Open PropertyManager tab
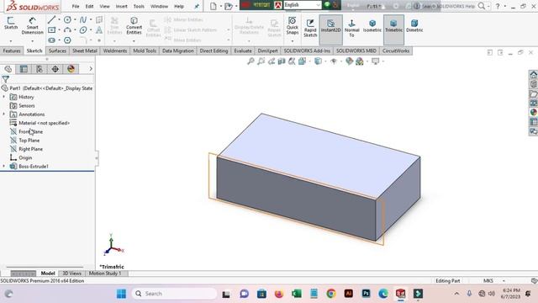Screen dimensions: 538x303 (24, 69)
